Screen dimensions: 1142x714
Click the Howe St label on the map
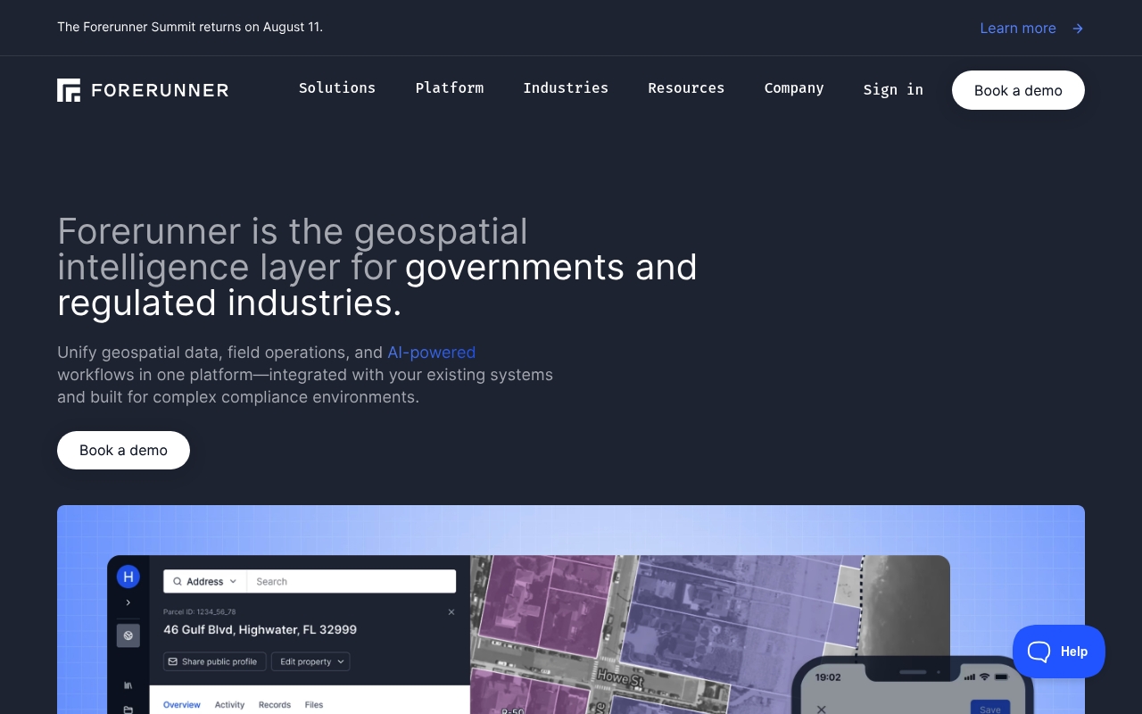point(619,680)
